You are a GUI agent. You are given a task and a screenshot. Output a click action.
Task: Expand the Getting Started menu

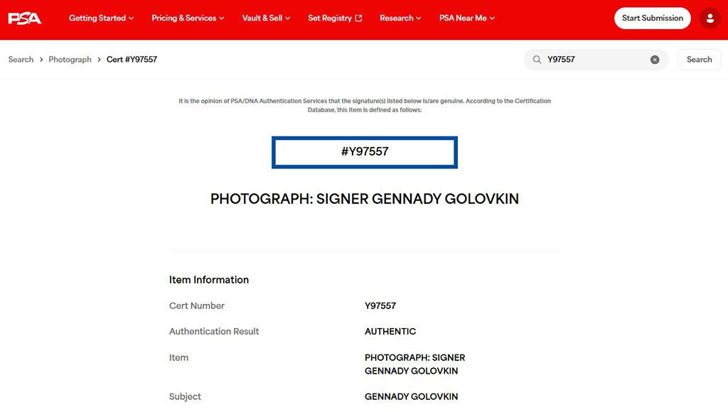pyautogui.click(x=101, y=18)
